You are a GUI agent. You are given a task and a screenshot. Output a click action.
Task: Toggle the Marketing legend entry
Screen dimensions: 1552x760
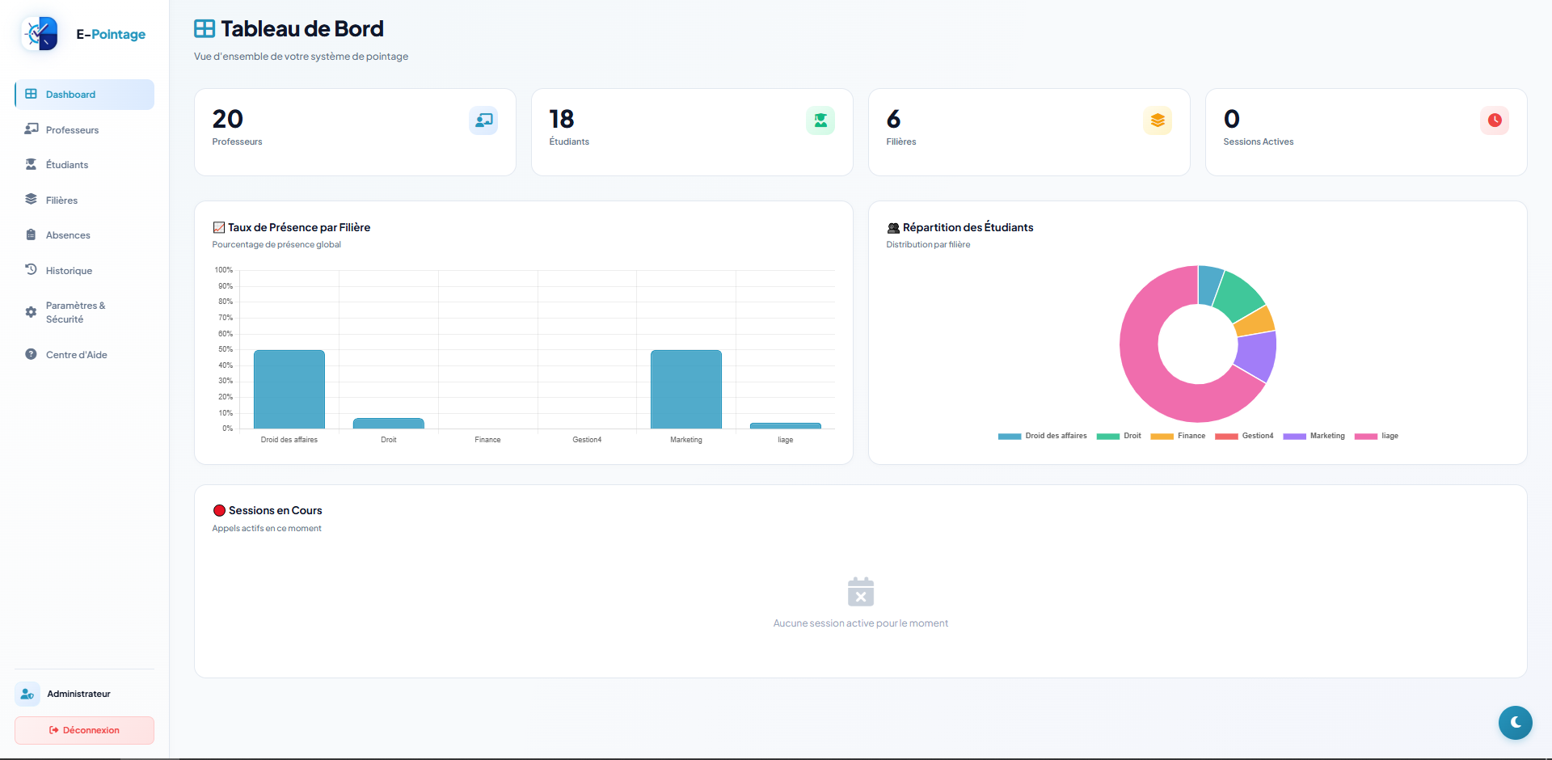click(1314, 437)
